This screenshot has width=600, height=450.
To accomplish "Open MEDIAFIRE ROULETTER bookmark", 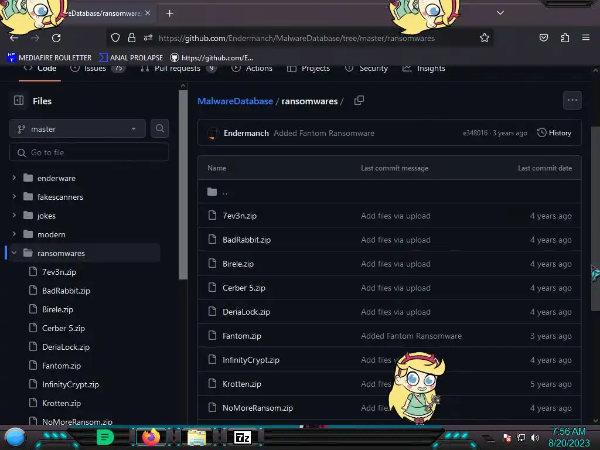I will (x=49, y=58).
